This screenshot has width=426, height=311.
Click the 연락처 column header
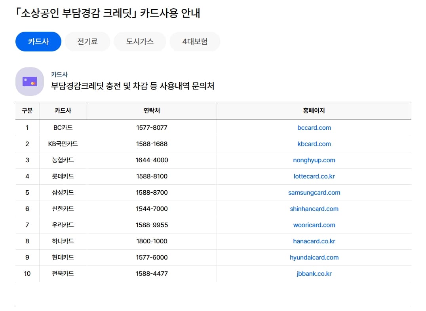(152, 110)
